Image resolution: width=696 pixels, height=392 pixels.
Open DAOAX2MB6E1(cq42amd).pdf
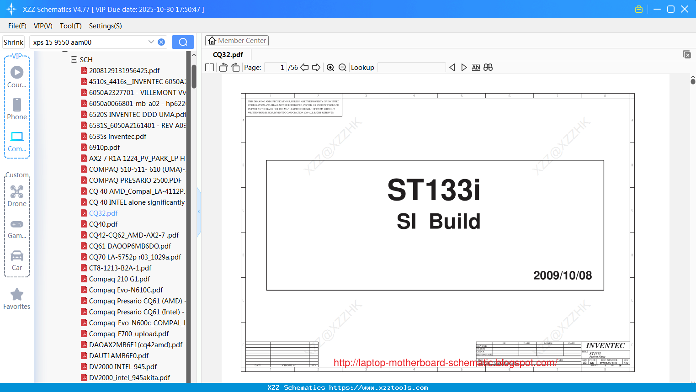[136, 344]
